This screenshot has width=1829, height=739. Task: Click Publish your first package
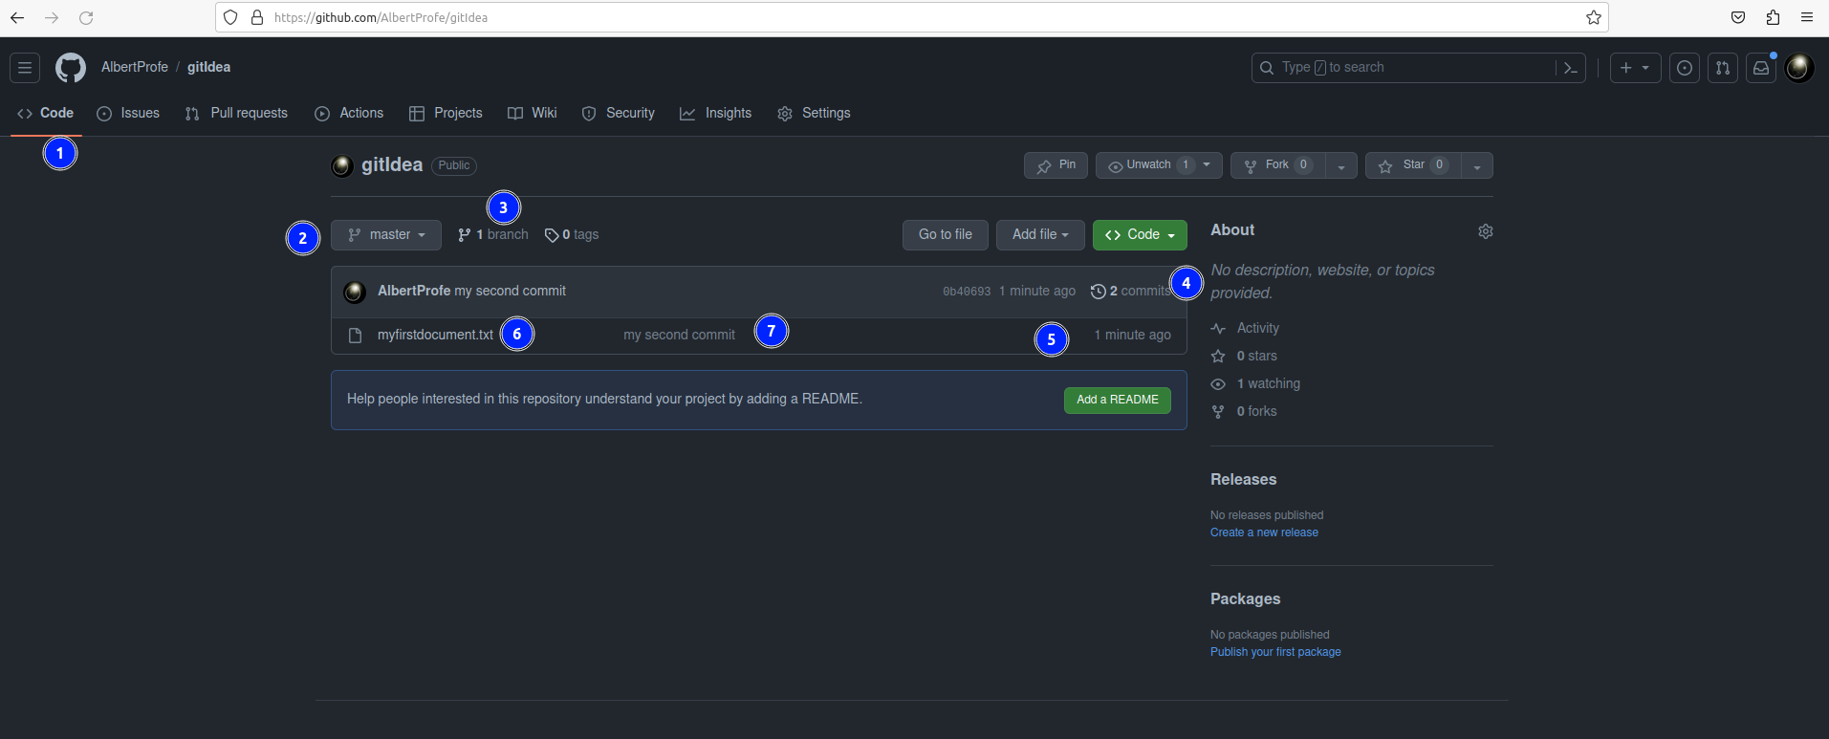click(x=1275, y=652)
